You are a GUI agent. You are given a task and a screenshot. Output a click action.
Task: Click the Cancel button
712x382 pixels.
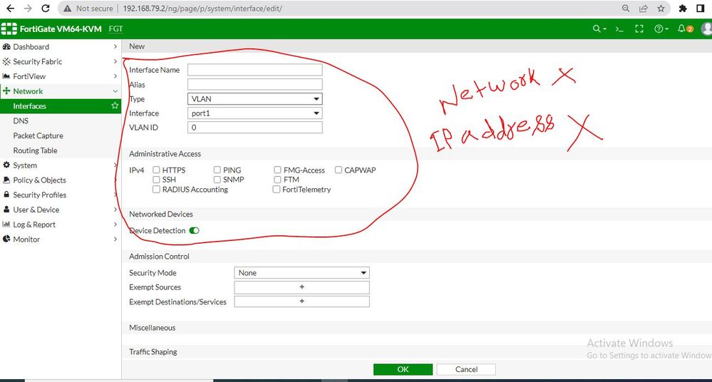coord(466,369)
